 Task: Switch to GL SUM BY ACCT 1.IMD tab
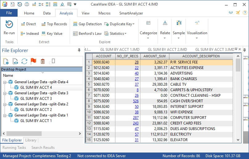pyautogui.click(x=120, y=50)
